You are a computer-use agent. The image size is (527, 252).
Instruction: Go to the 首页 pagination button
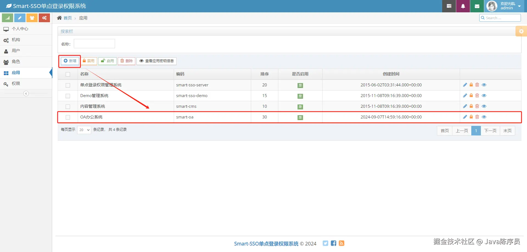coord(445,131)
